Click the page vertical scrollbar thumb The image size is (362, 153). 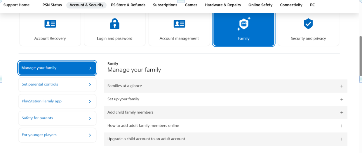(360, 56)
